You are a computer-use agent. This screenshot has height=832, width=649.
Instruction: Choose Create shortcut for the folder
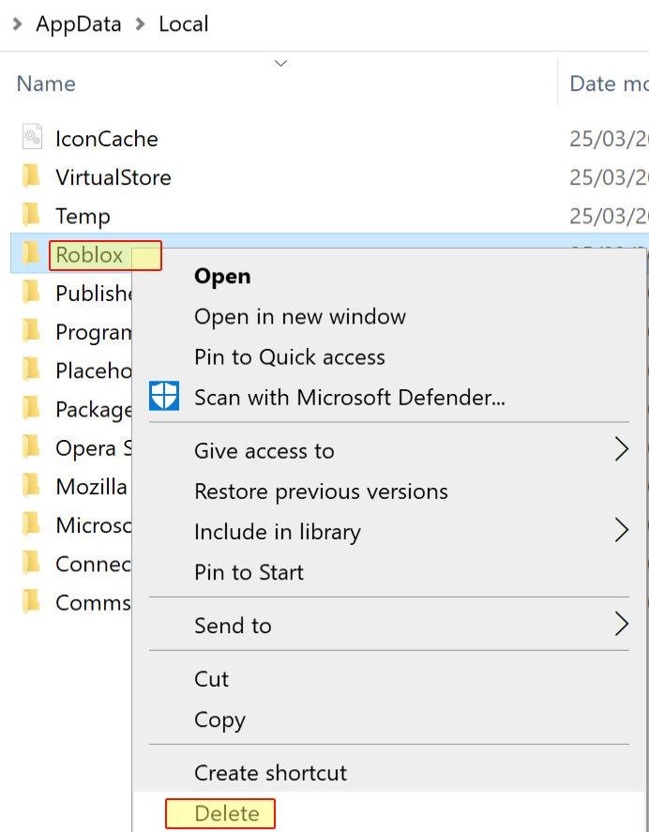pyautogui.click(x=269, y=772)
